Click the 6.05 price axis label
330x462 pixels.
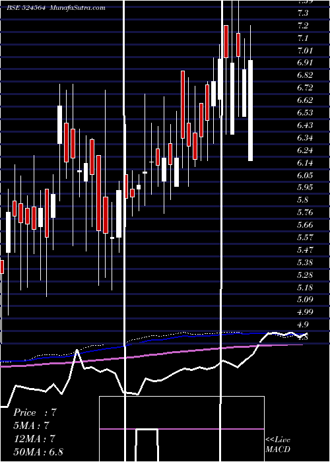(x=305, y=176)
